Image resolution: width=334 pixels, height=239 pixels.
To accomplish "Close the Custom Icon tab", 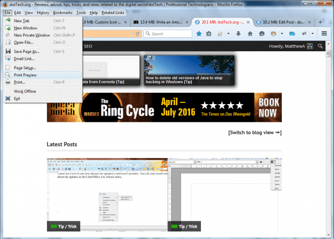I will point(126,22).
